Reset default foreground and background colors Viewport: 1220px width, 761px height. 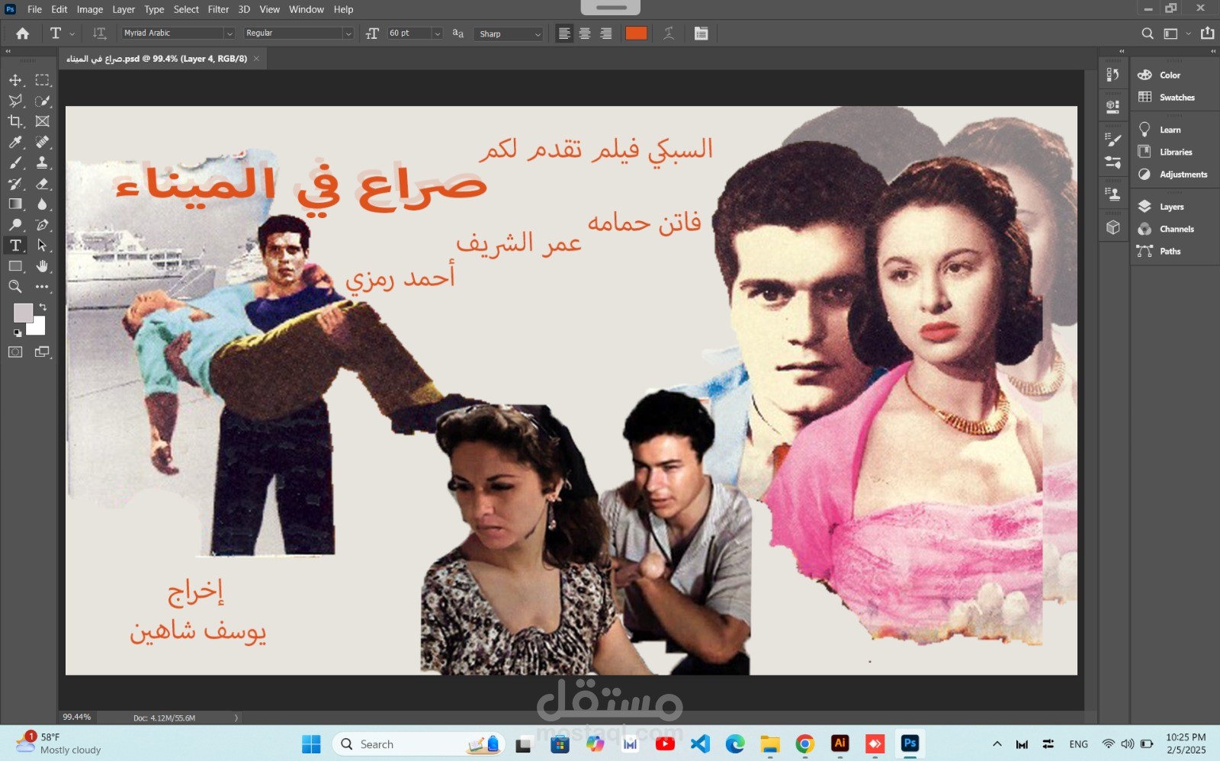tap(17, 333)
